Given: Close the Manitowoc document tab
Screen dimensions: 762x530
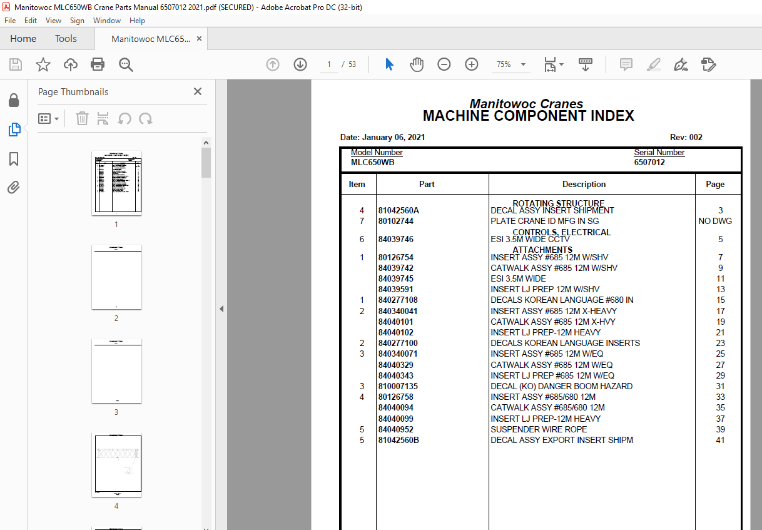Looking at the screenshot, I should coord(200,39).
